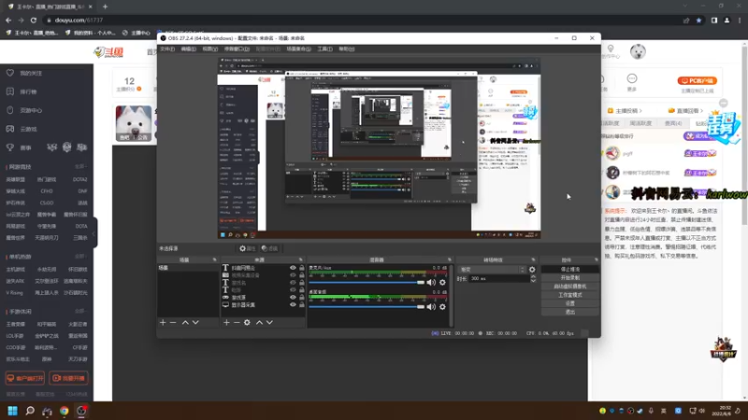Open the last OBS menu, 帮助(H)
The image size is (748, 420).
coord(347,49)
